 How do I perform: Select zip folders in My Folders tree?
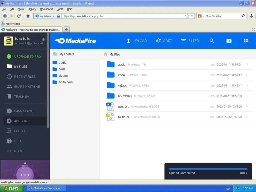[63, 82]
